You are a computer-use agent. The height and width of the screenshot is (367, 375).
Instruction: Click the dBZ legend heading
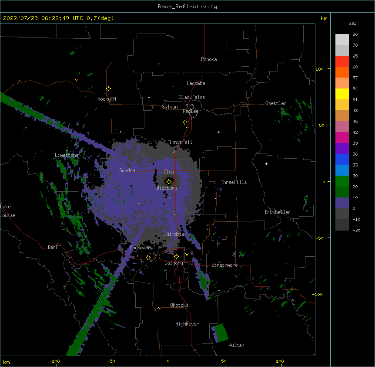click(352, 23)
